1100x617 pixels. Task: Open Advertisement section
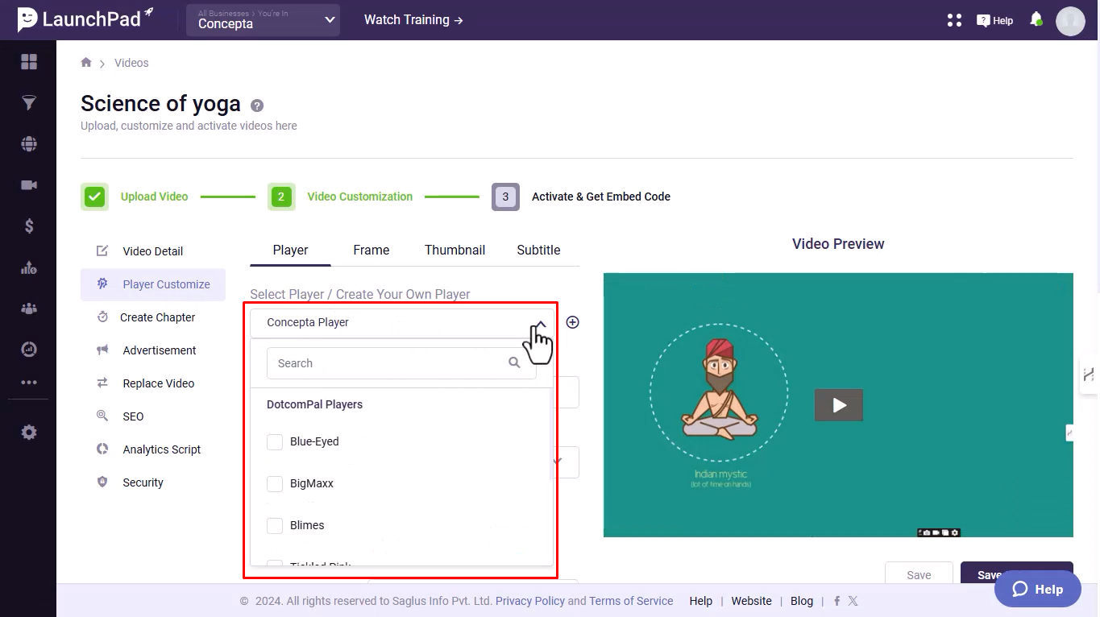[x=153, y=350]
